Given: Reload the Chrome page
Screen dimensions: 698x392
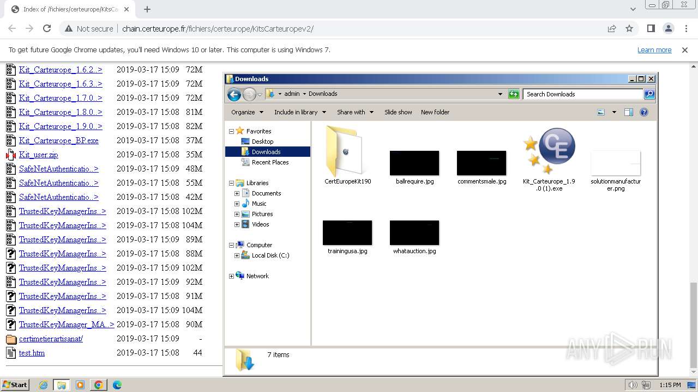Looking at the screenshot, I should point(47,29).
